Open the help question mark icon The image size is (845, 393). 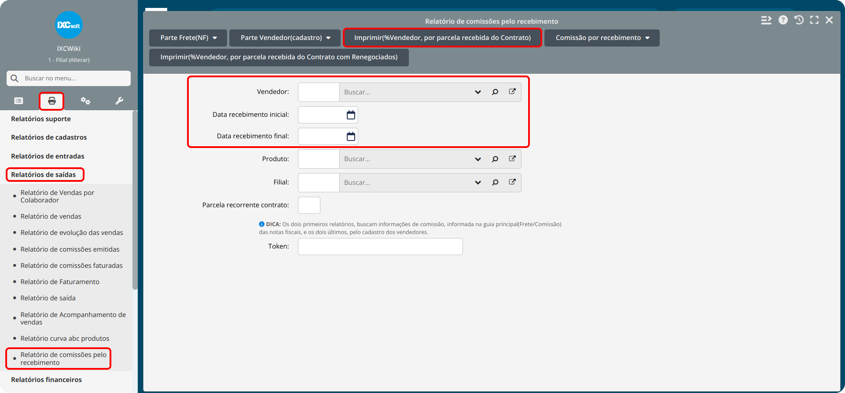pos(783,20)
